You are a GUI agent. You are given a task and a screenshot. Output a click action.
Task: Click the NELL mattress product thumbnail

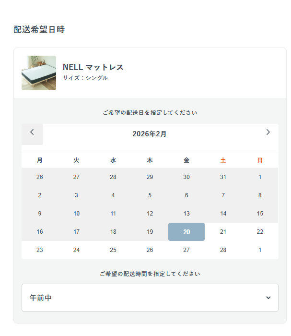(x=39, y=73)
